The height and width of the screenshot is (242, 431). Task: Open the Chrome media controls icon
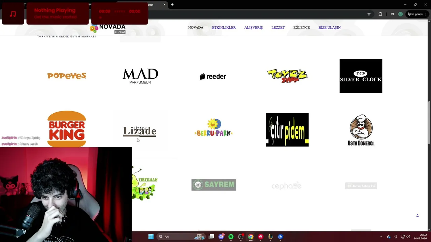392,14
